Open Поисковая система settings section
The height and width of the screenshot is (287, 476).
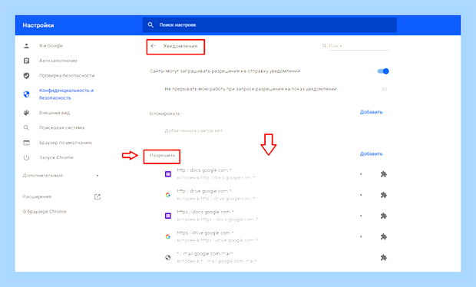61,127
